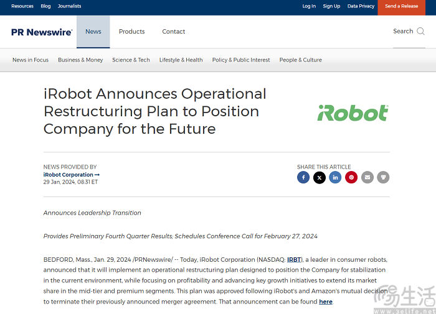Share the article on LinkedIn
Image resolution: width=436 pixels, height=314 pixels.
[x=336, y=178]
